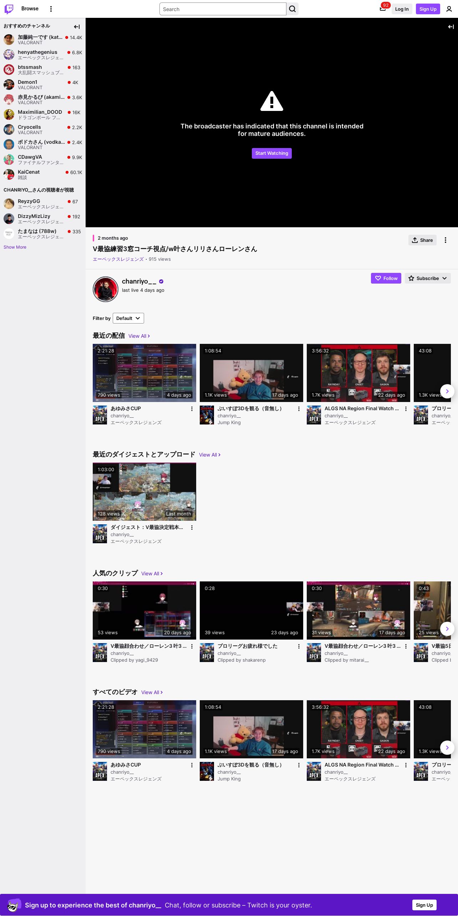Open btssmash channel avatar in sidebar
This screenshot has width=458, height=916.
9,70
